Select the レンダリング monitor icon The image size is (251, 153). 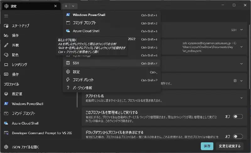coord(6,65)
